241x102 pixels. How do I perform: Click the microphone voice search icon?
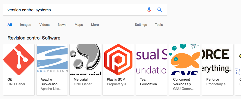(149, 10)
